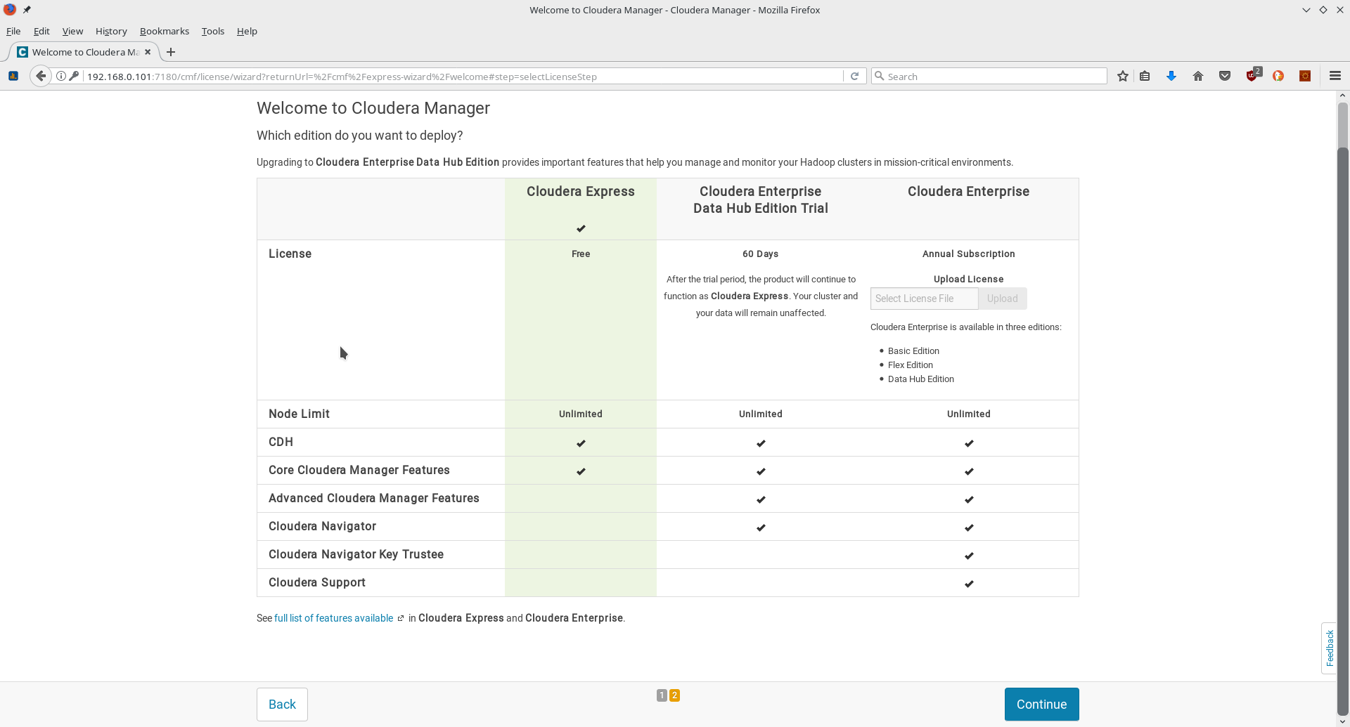
Task: Open the uBlock Origin extension icon
Action: (1252, 75)
